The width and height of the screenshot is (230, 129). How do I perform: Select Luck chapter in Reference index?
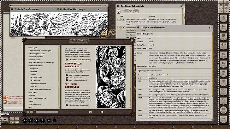(30, 107)
